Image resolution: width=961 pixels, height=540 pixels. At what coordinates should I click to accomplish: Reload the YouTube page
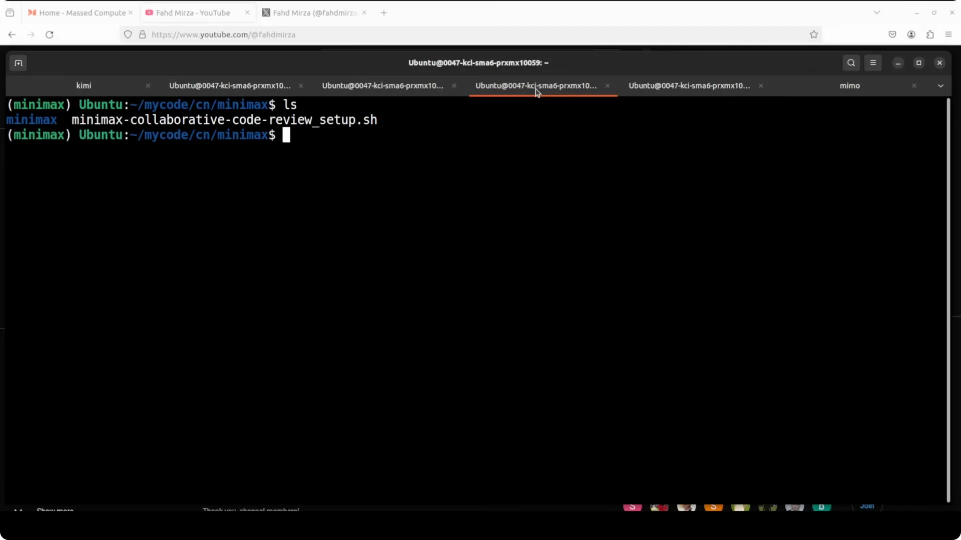pos(49,34)
